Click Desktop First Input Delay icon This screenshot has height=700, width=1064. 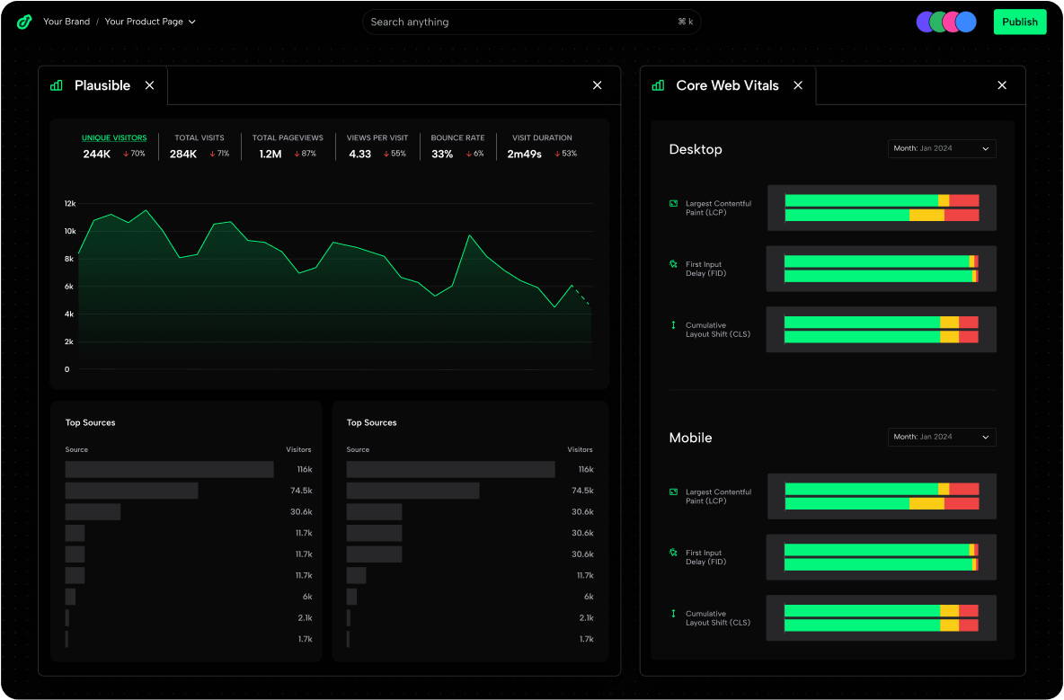click(x=673, y=264)
